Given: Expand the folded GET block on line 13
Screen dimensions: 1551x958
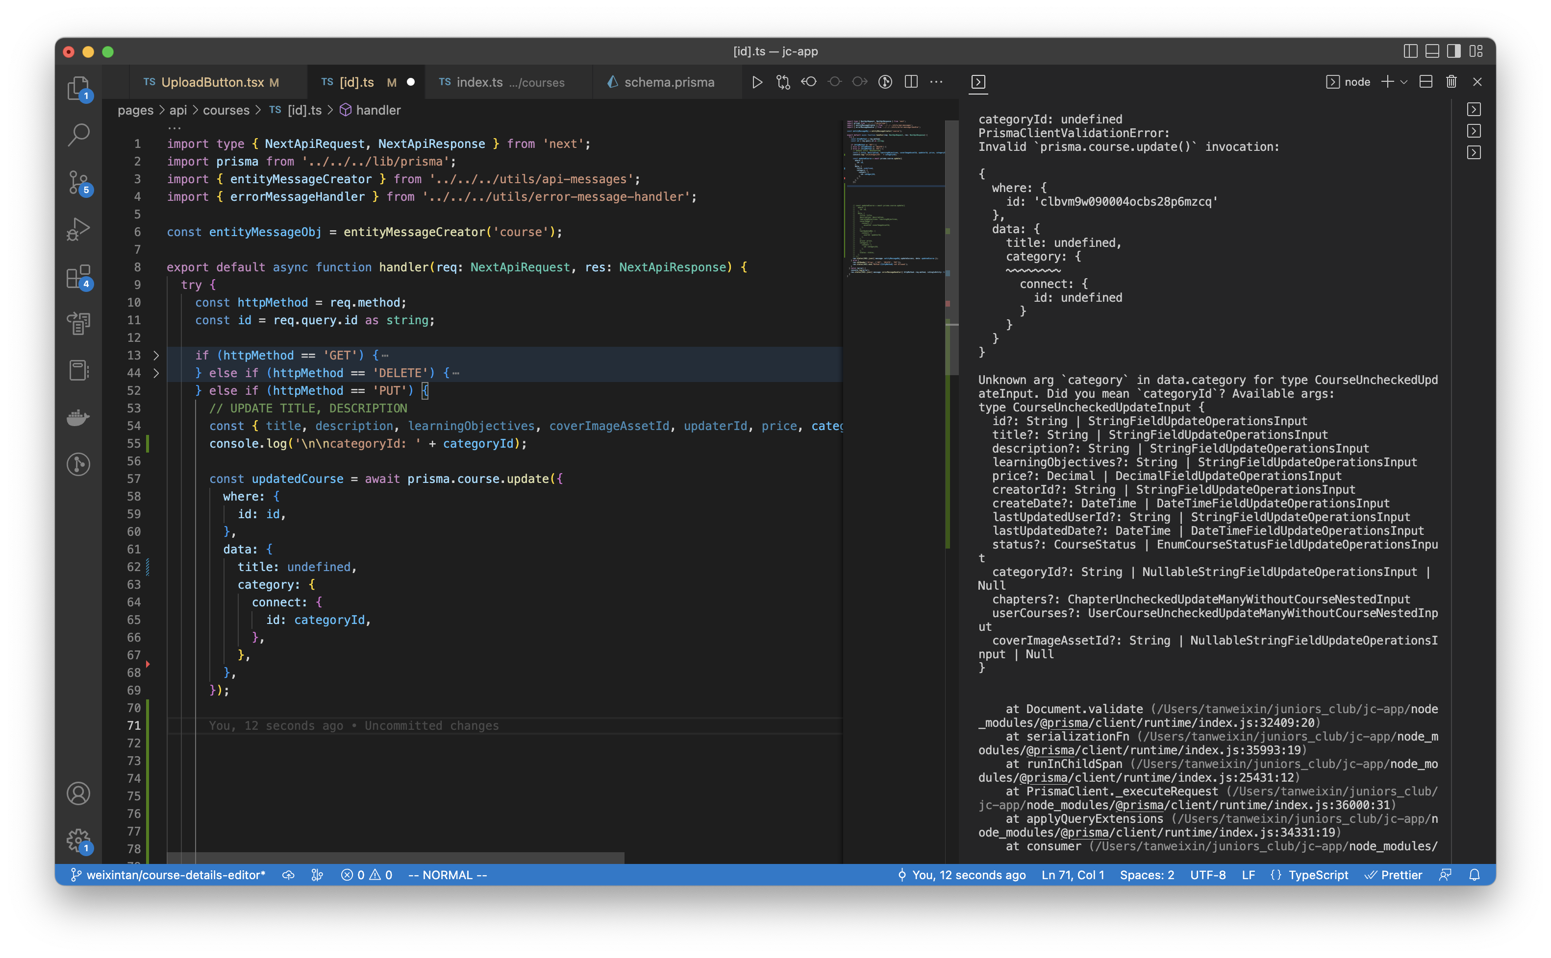Looking at the screenshot, I should pyautogui.click(x=156, y=356).
